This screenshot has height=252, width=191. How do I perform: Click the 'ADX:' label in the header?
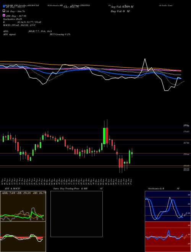click(6, 31)
